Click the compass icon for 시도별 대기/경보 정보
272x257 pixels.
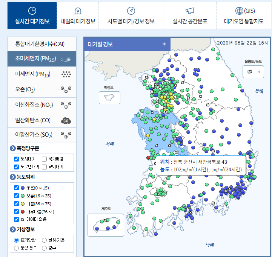click(x=131, y=11)
